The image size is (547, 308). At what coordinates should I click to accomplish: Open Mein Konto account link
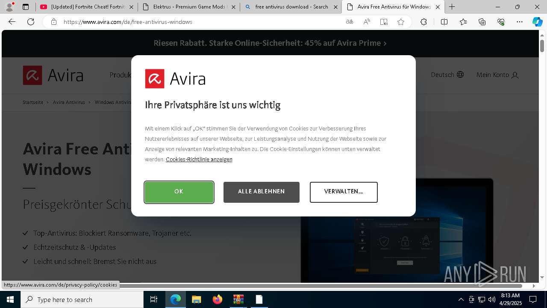497,75
